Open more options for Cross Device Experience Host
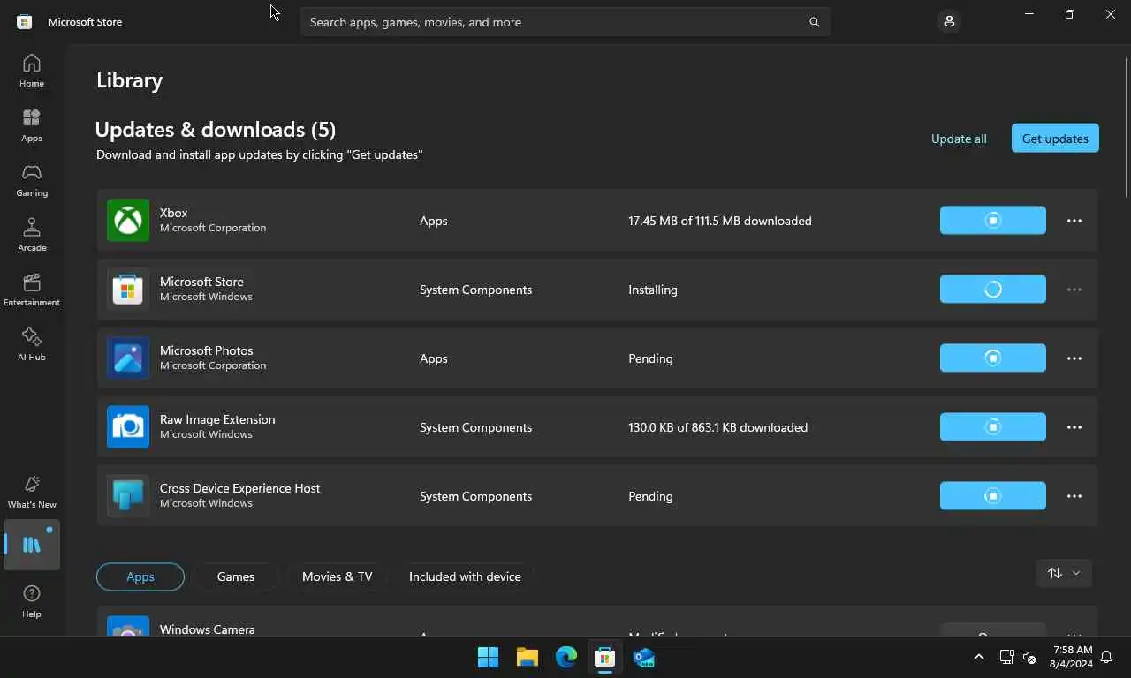Image resolution: width=1131 pixels, height=678 pixels. [1074, 496]
